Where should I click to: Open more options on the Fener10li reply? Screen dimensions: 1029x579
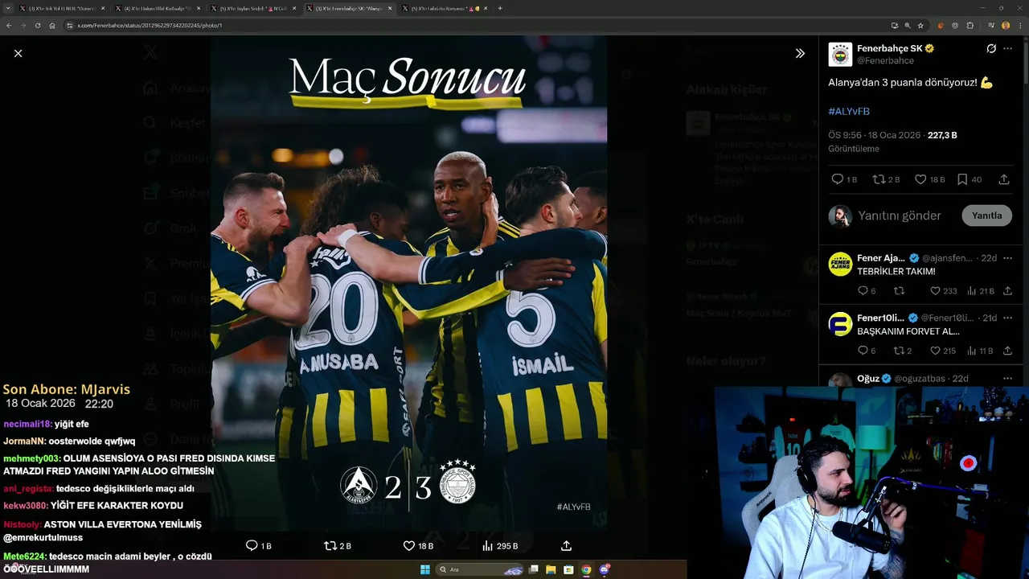point(1007,318)
